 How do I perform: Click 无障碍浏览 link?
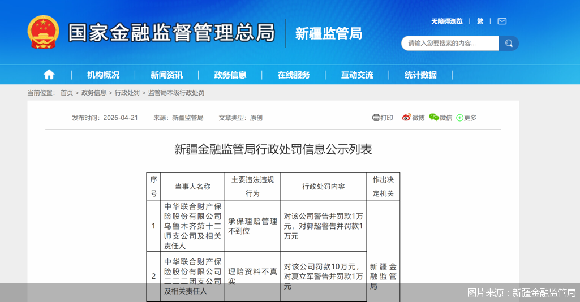[447, 21]
